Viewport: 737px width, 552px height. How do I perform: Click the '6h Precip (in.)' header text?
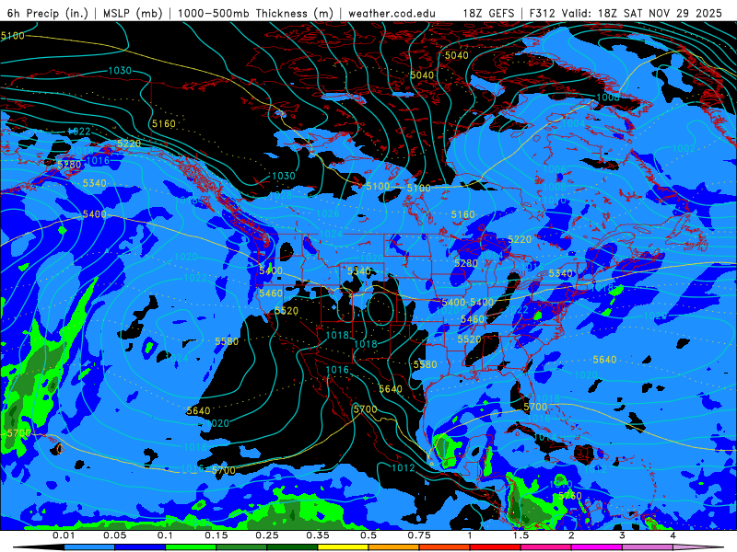tap(48, 13)
